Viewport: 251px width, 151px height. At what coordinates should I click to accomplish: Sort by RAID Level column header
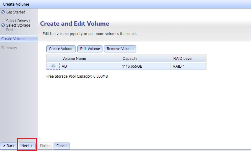(188, 58)
